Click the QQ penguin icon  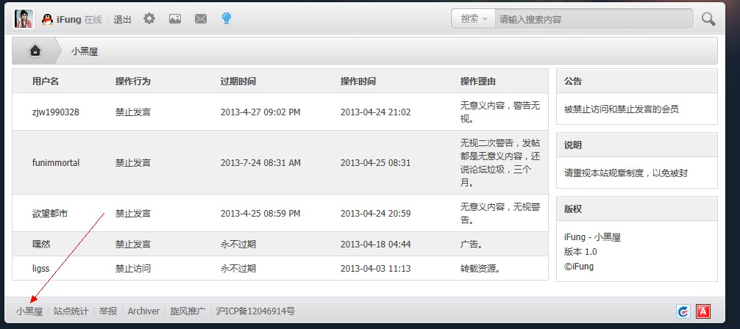tap(47, 19)
